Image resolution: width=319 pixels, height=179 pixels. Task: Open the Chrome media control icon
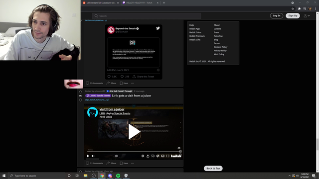[305, 9]
